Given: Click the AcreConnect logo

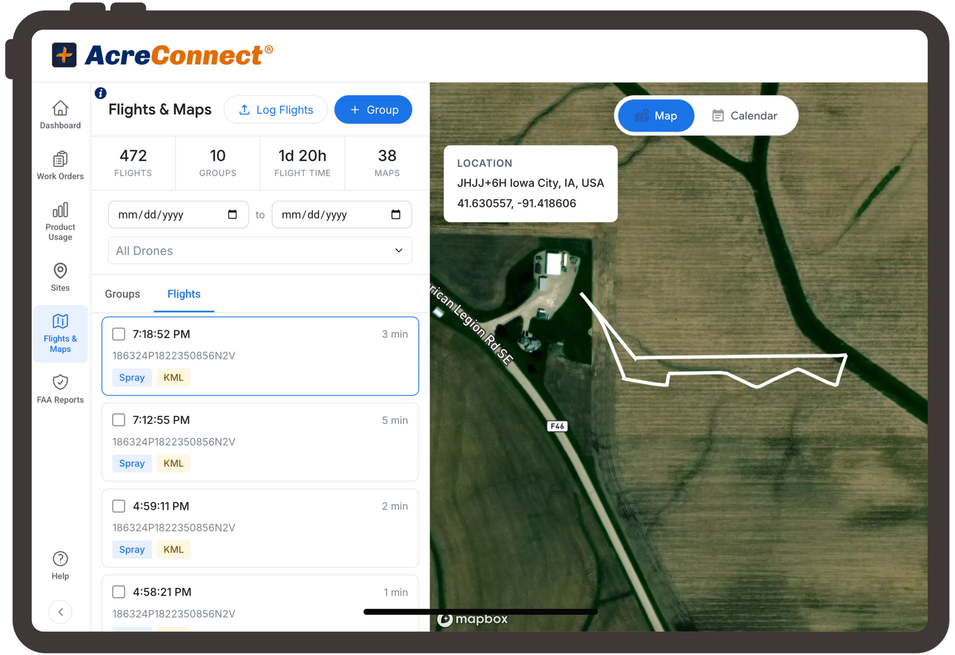Looking at the screenshot, I should tap(163, 55).
